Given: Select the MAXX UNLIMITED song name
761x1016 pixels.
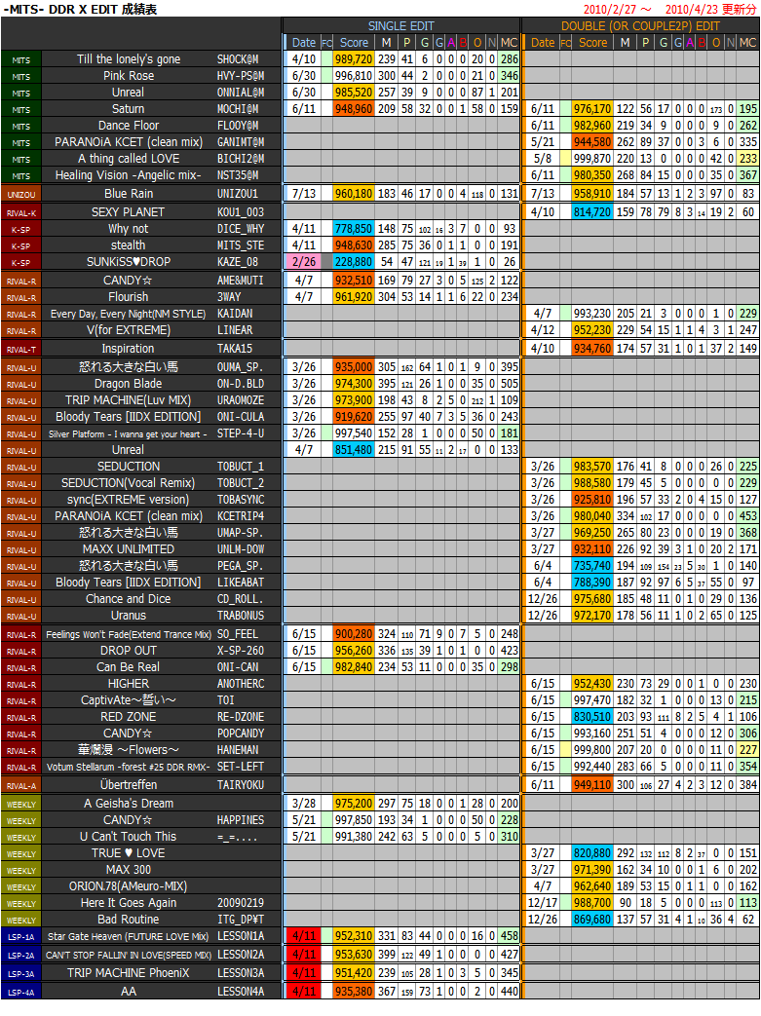Looking at the screenshot, I should coord(129,549).
